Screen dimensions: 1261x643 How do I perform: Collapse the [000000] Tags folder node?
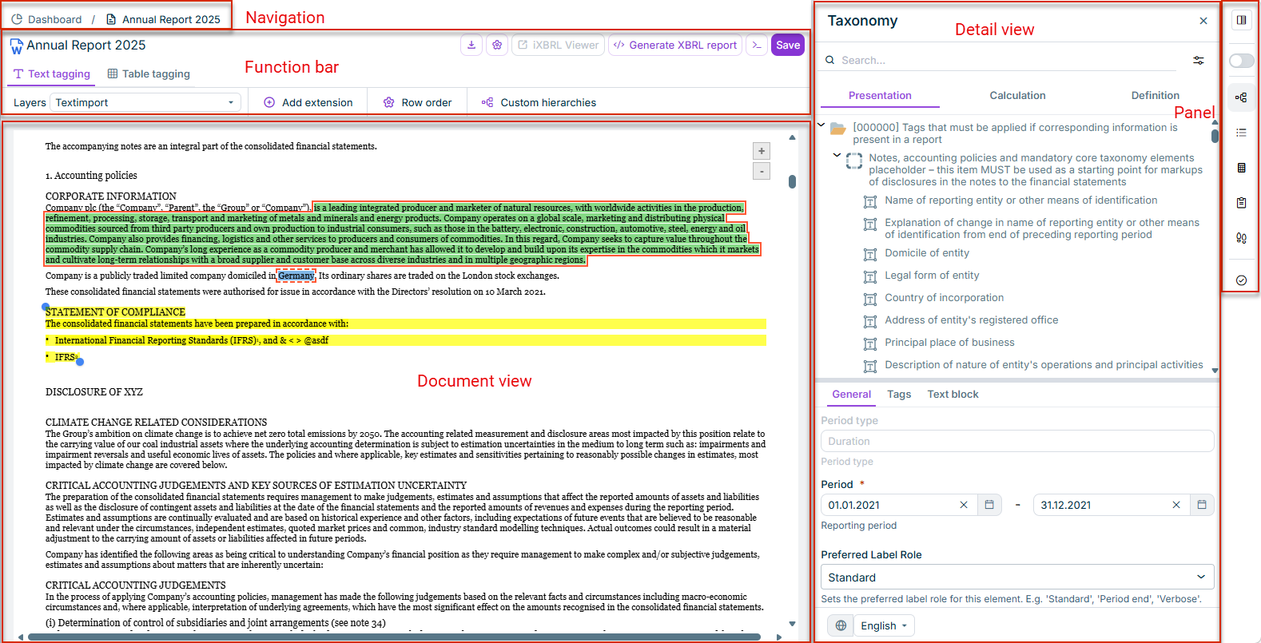click(x=821, y=125)
